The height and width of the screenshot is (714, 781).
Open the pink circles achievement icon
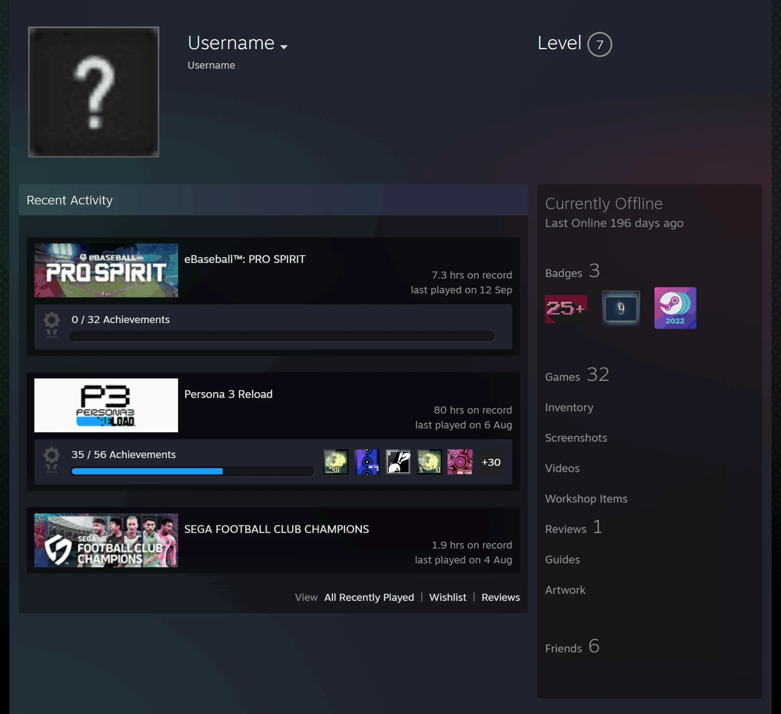click(x=460, y=462)
